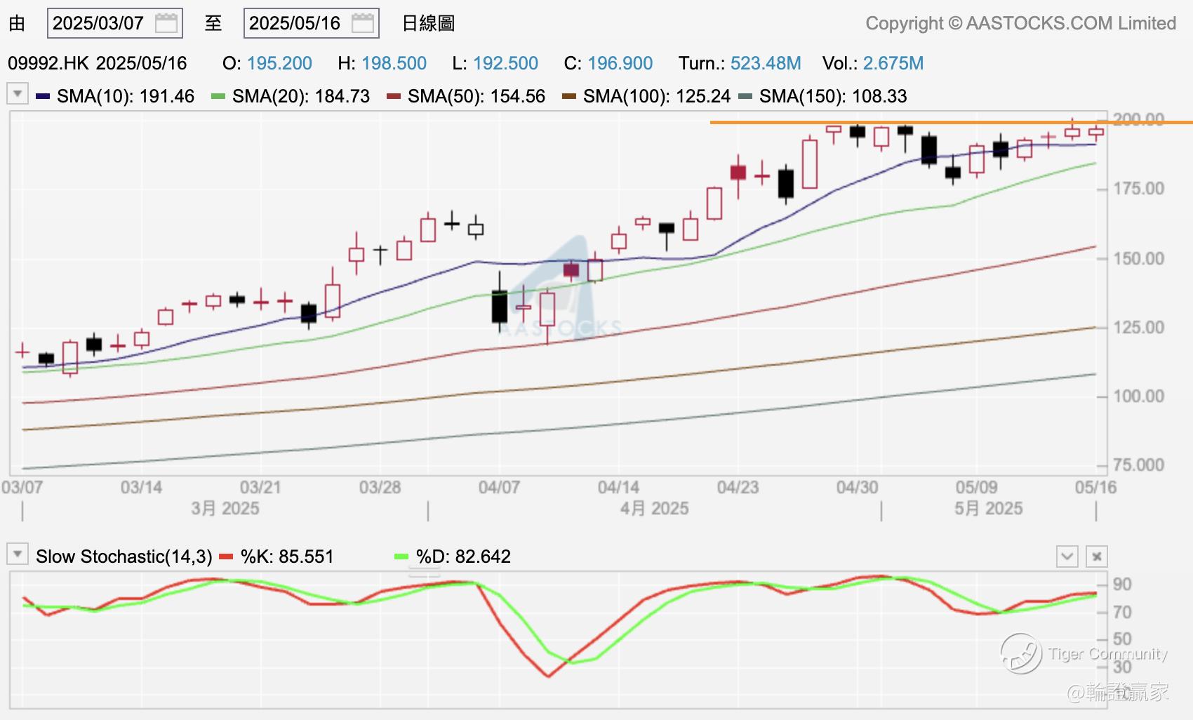
Task: Click the 04/23 date axis label
Action: coord(738,487)
